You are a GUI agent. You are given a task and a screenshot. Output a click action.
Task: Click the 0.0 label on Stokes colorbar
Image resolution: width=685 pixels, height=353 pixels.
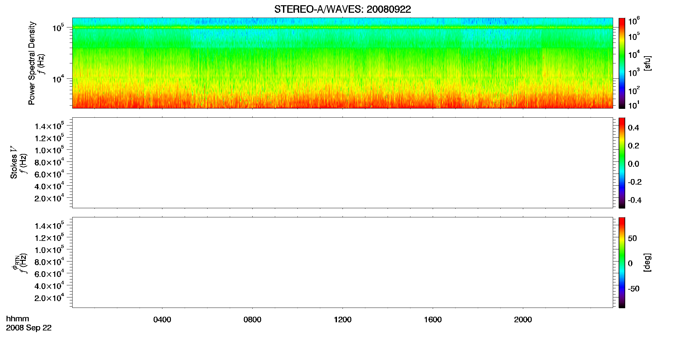pos(633,164)
